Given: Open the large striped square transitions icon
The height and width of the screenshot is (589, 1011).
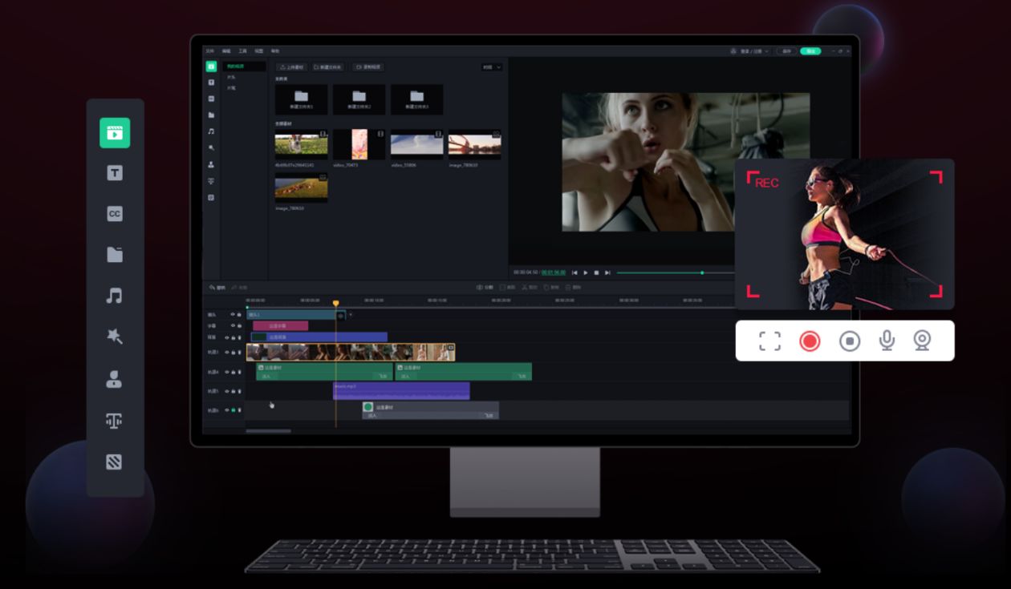Looking at the screenshot, I should tap(115, 462).
